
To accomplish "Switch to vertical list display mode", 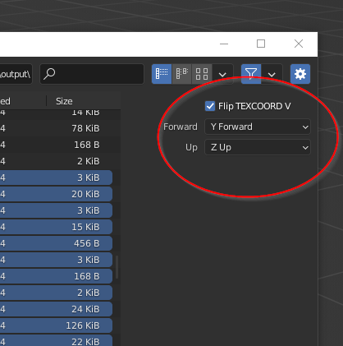I will pos(162,74).
